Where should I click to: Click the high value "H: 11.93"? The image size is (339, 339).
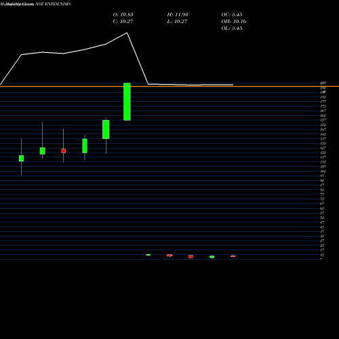click(178, 15)
